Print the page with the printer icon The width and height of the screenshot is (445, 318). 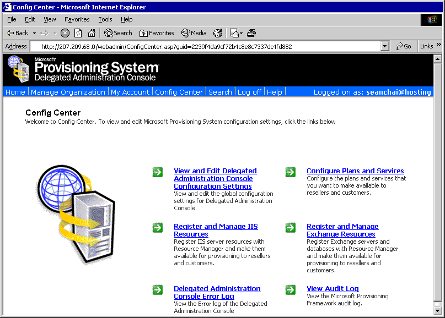point(251,33)
